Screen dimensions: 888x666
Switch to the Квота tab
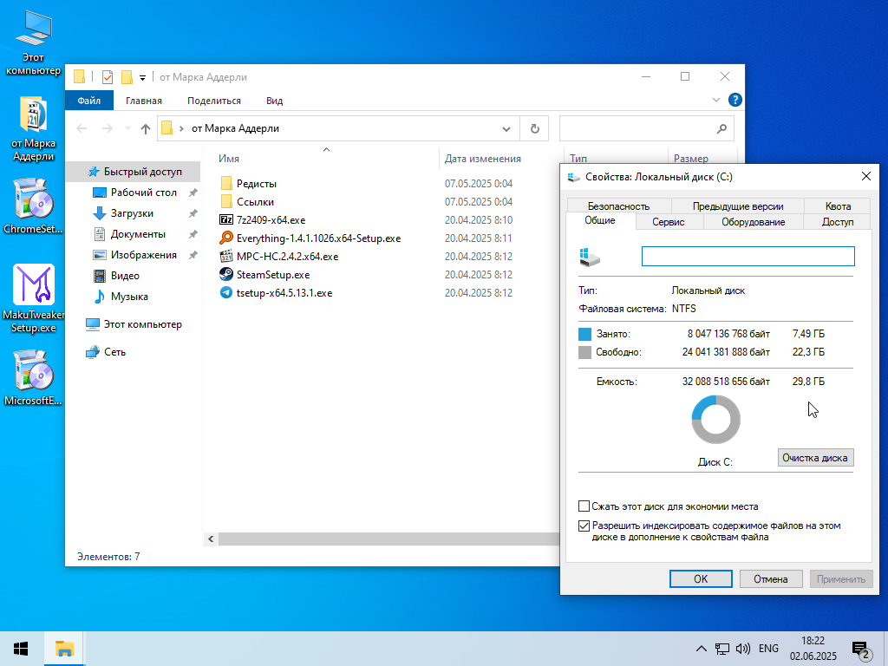838,206
